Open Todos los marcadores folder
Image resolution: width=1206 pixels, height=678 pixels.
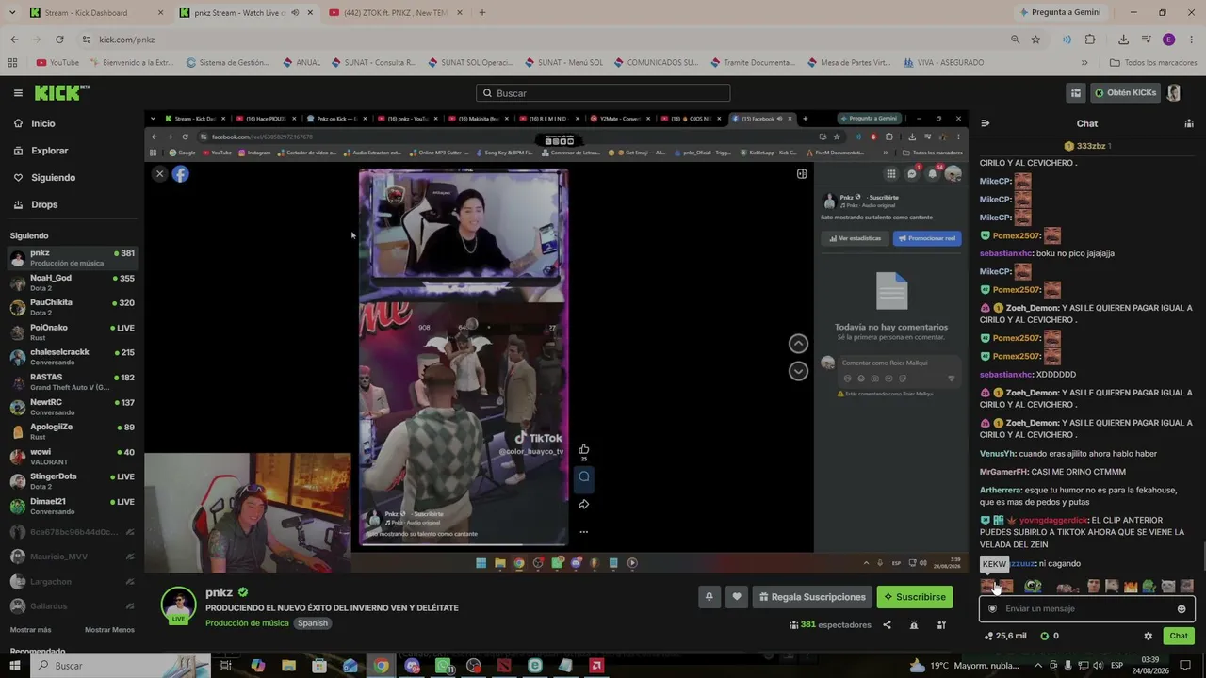click(x=1153, y=63)
